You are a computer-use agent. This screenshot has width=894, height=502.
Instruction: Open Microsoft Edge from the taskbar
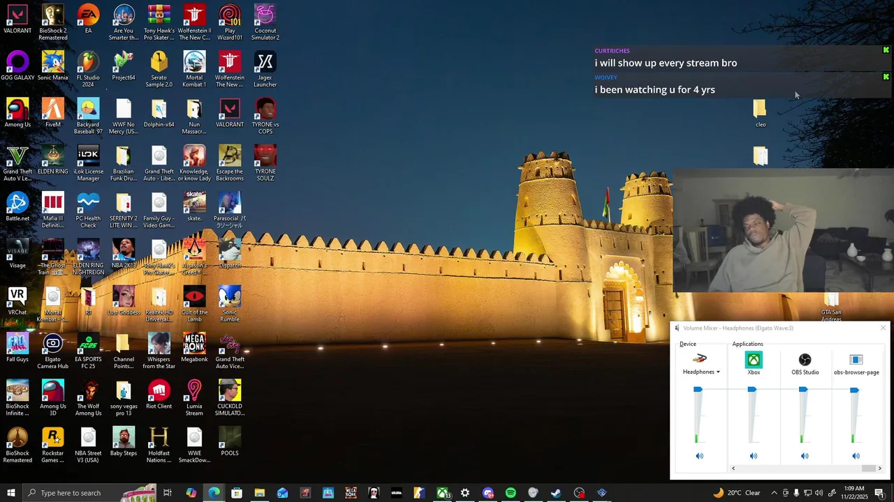pyautogui.click(x=214, y=493)
